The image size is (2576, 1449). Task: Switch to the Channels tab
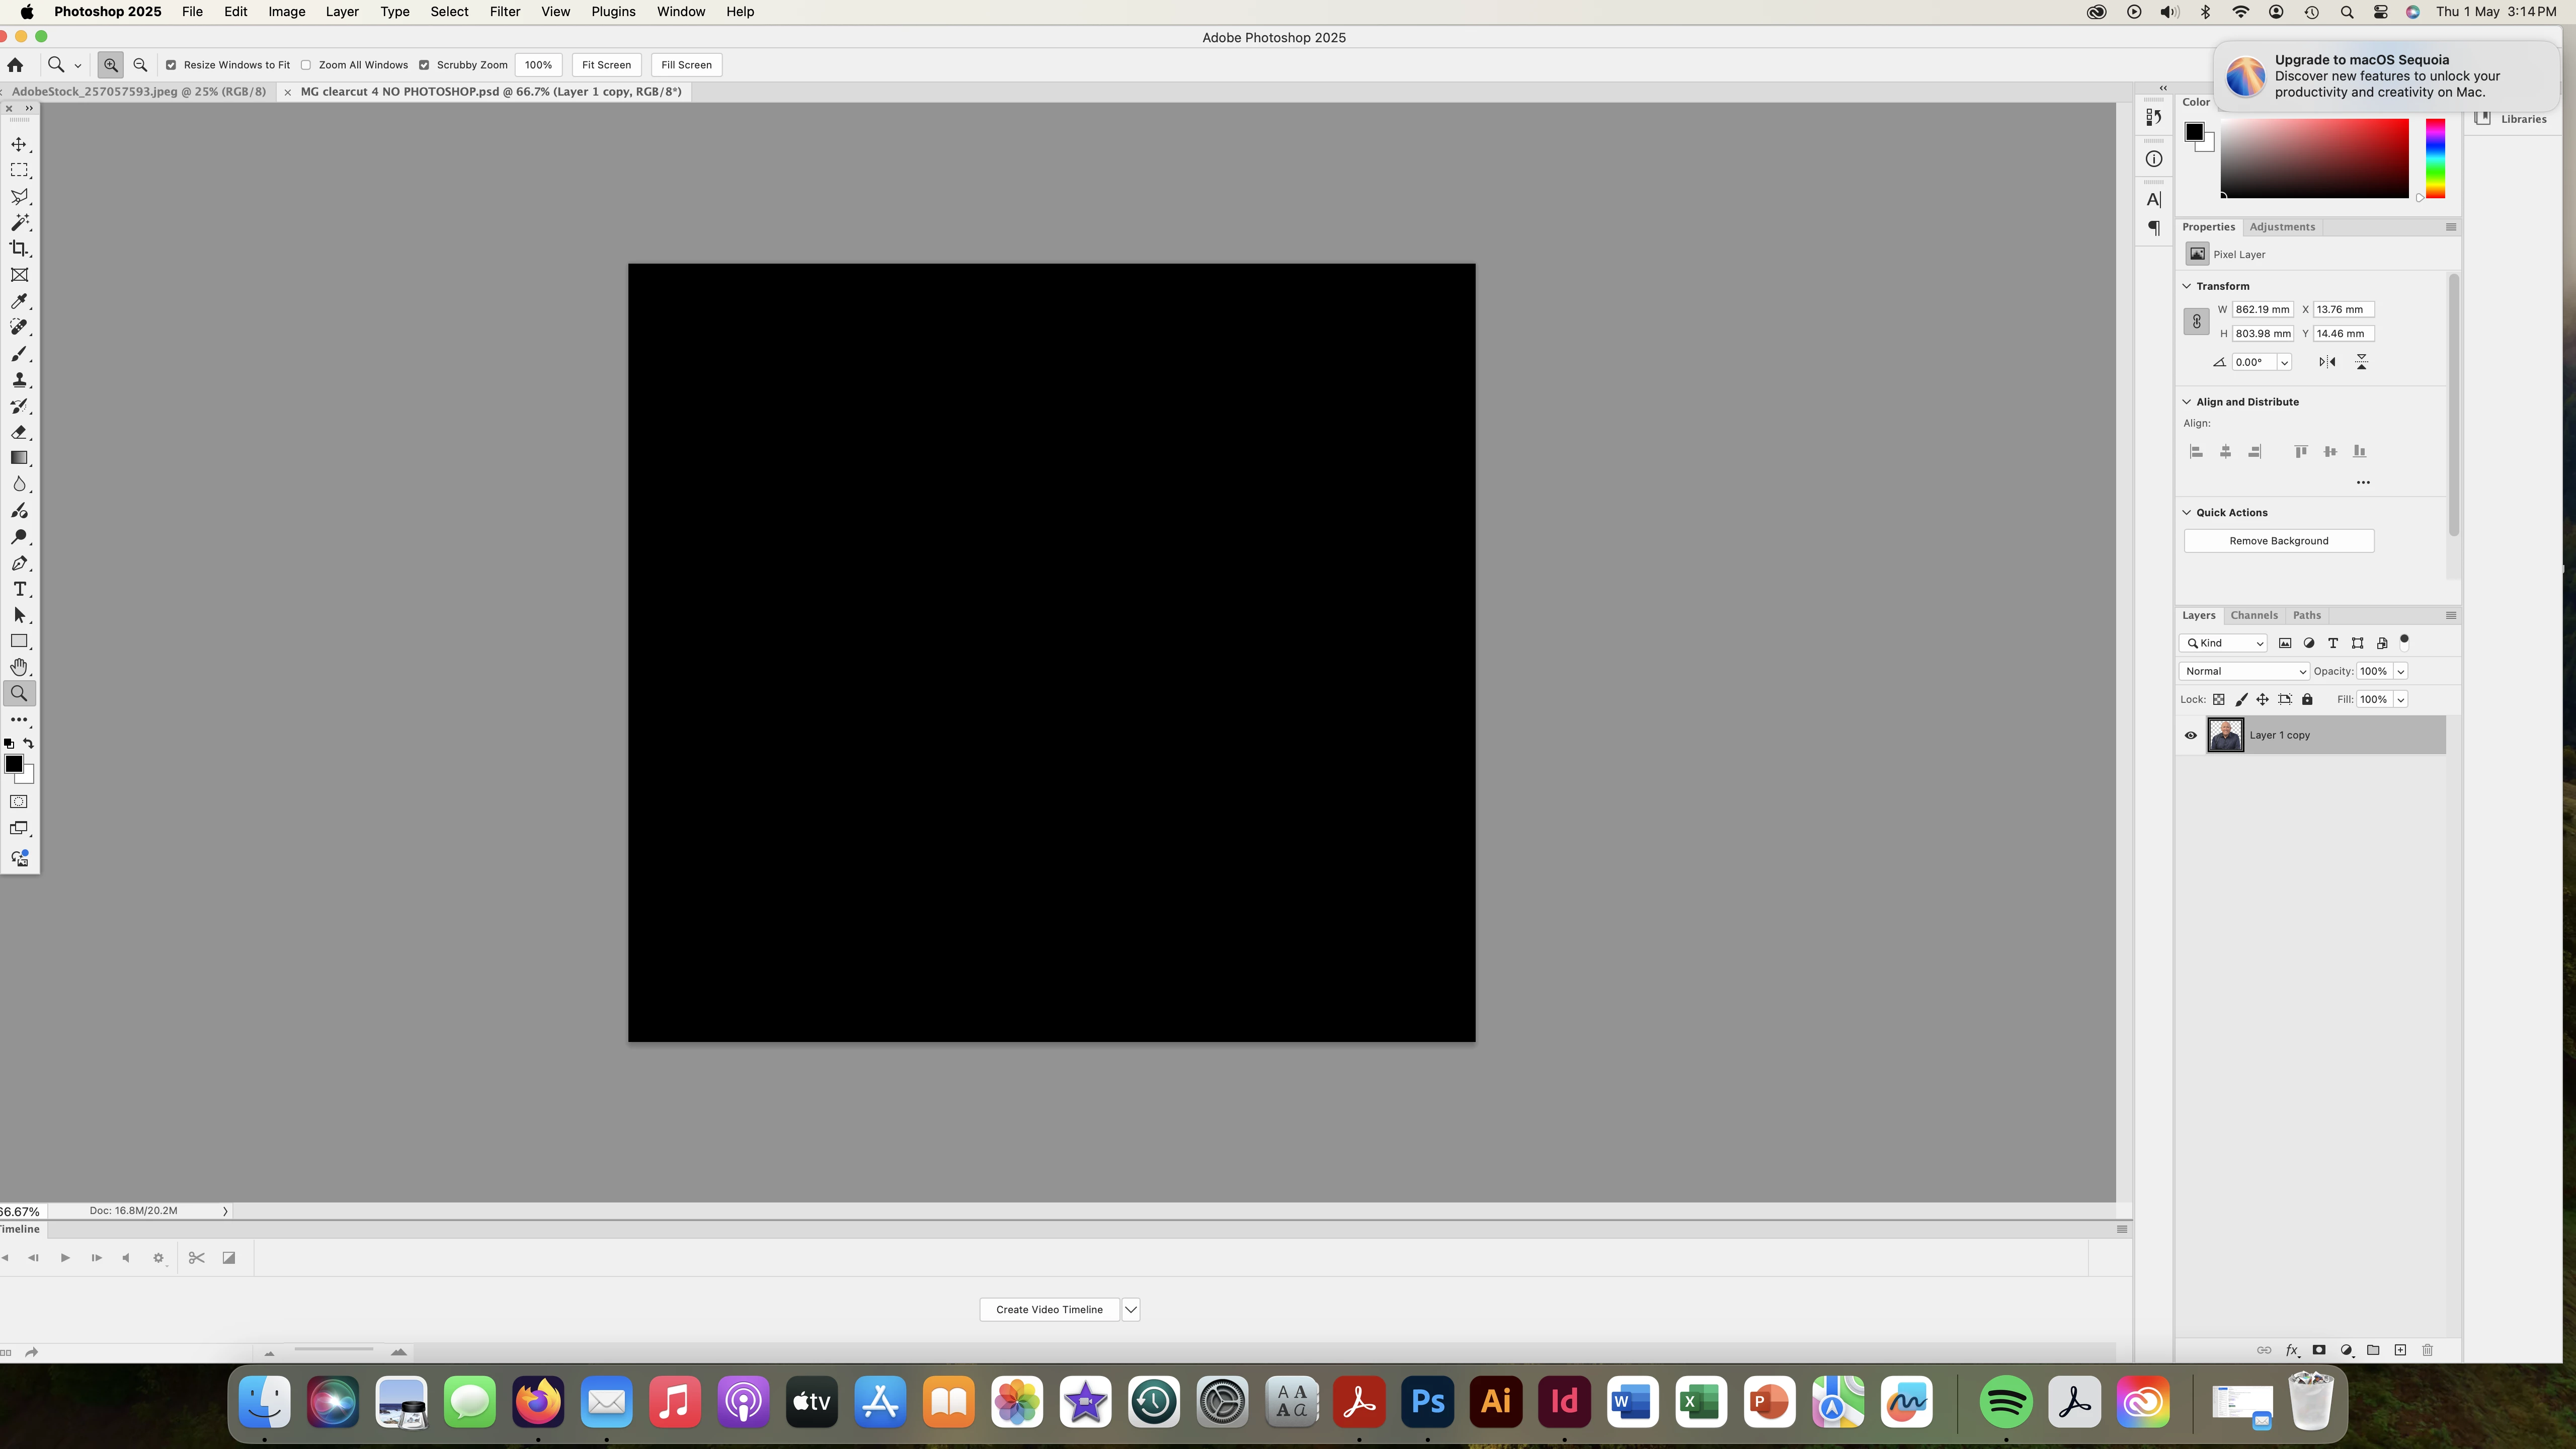click(2253, 615)
